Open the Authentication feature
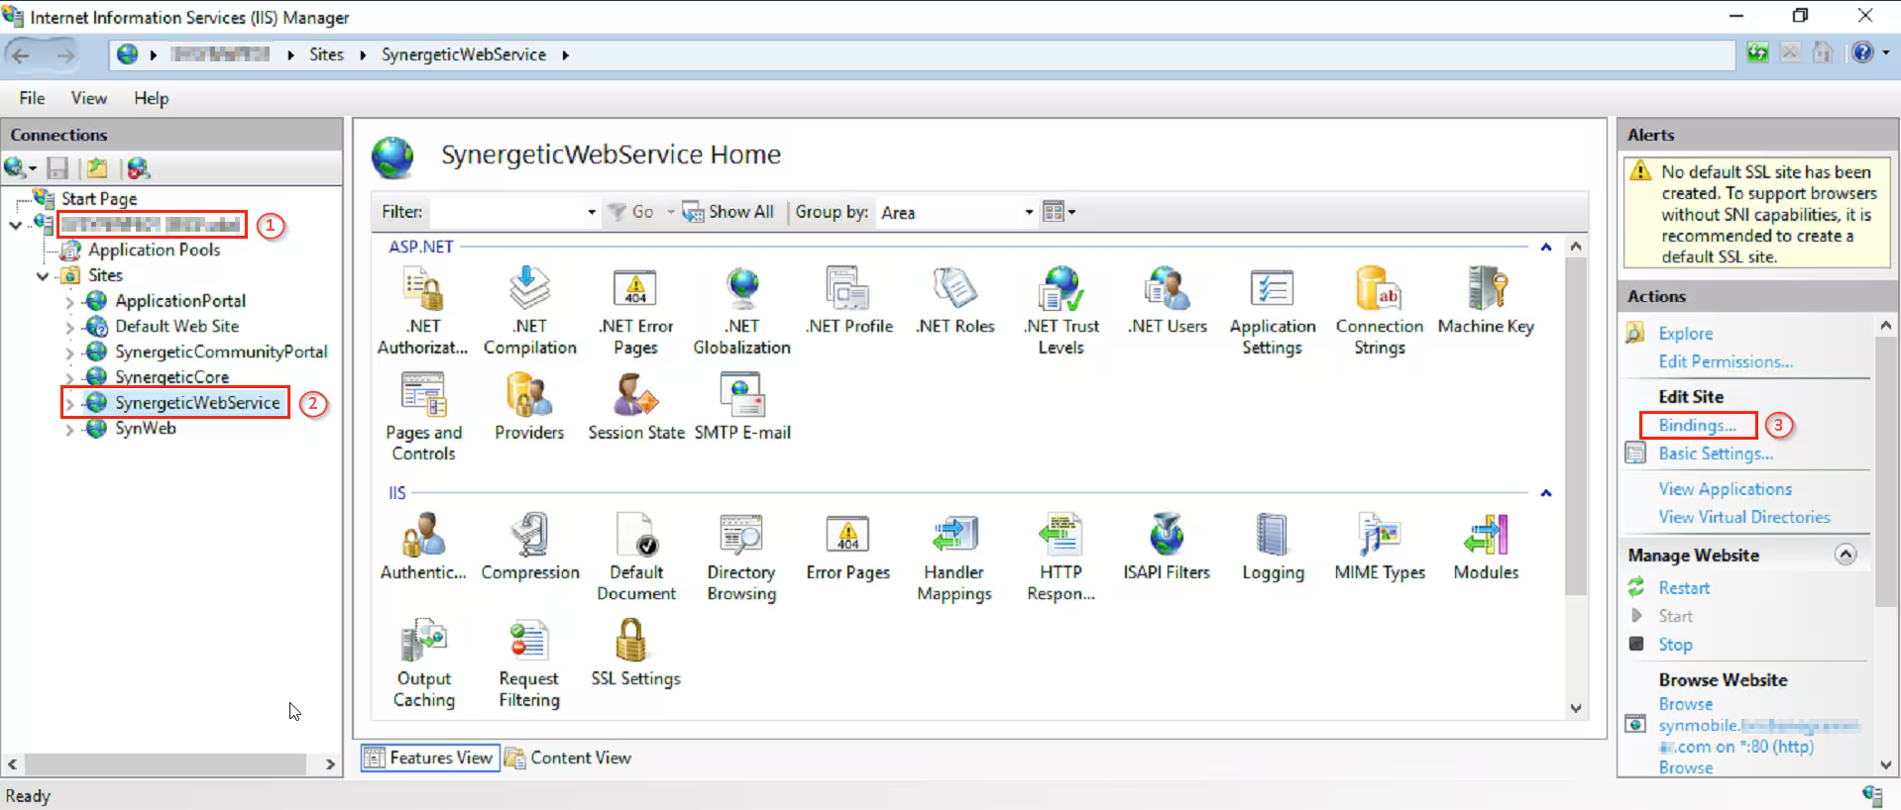Viewport: 1901px width, 810px height. (423, 547)
